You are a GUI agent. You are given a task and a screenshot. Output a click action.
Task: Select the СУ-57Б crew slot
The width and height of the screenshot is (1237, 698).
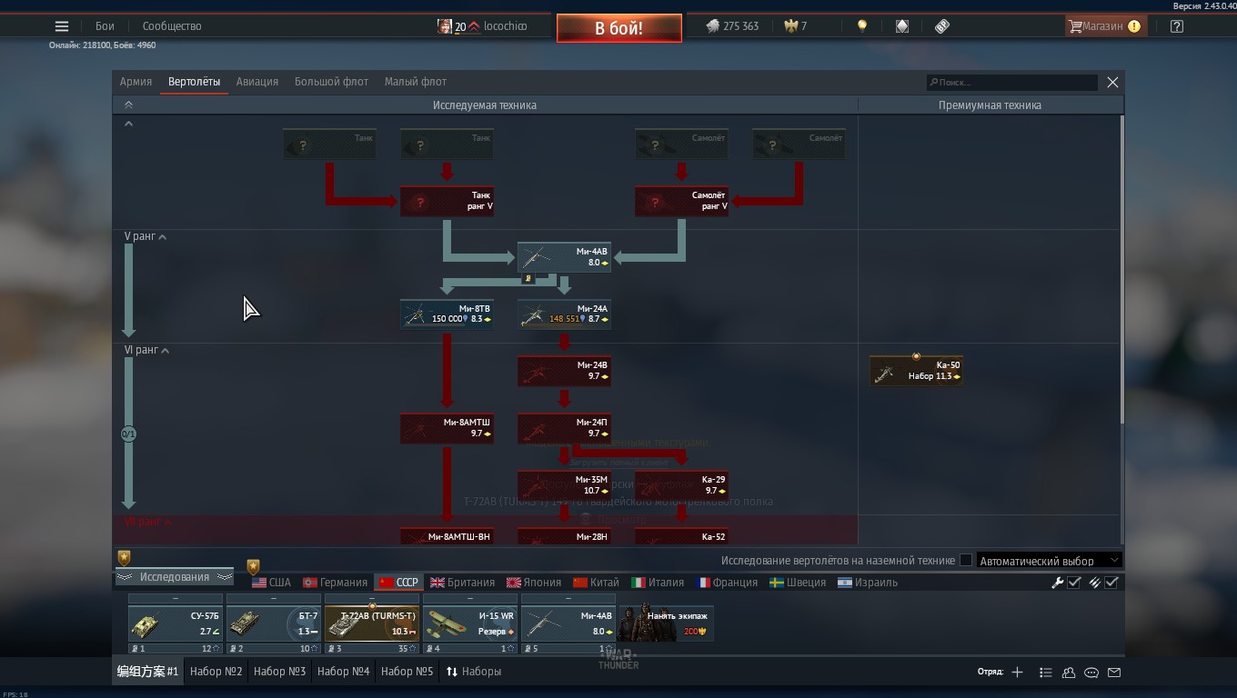tap(176, 623)
